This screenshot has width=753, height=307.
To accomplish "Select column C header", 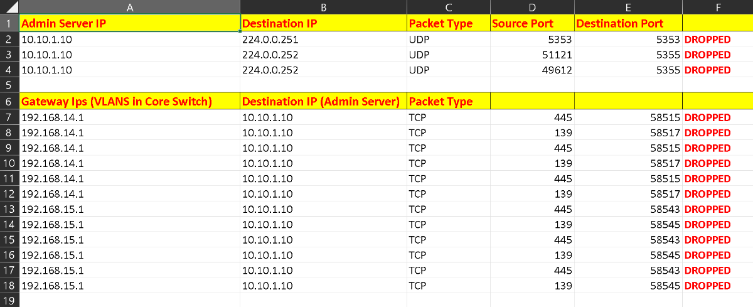I will coord(448,7).
